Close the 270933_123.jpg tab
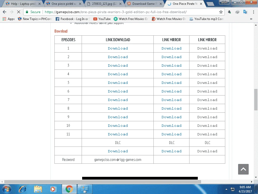 (x=120, y=4)
